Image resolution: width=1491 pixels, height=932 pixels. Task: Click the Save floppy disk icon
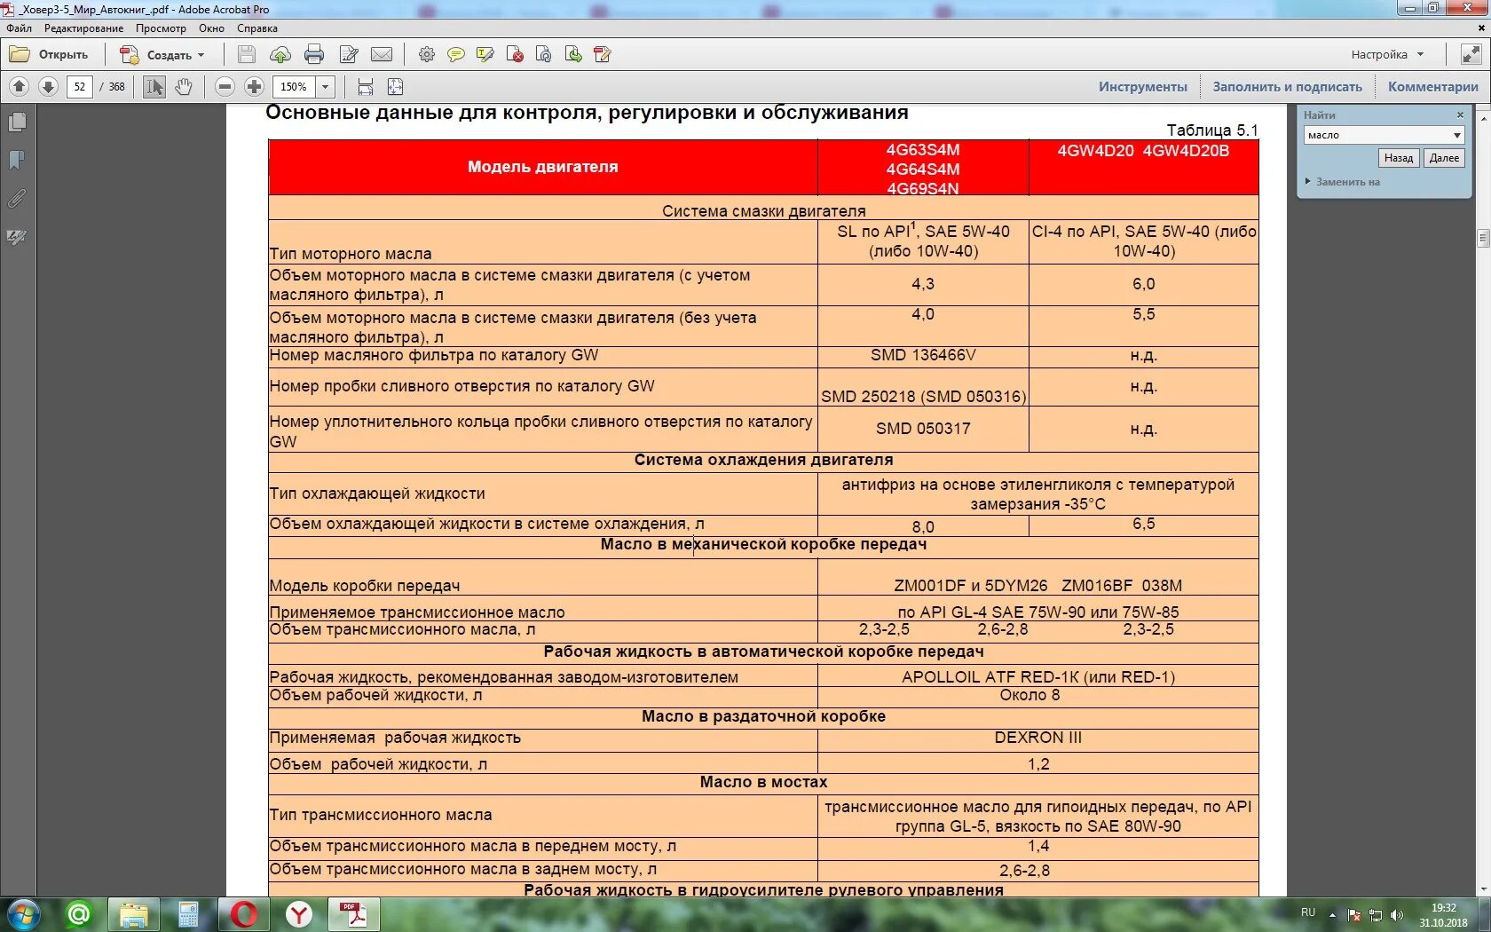(x=247, y=55)
